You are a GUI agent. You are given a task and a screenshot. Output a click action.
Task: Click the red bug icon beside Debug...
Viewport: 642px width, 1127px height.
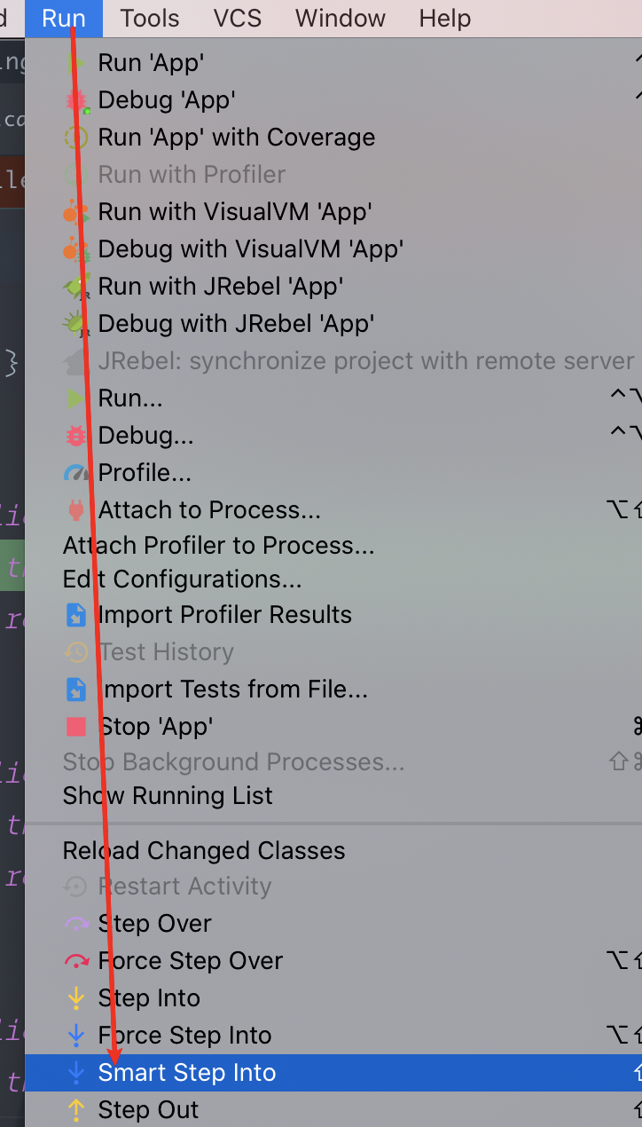point(76,436)
